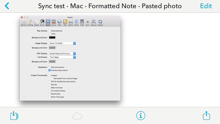Open Full Screen Two Pages dropdown
This screenshot has height=124, width=220.
[62, 57]
